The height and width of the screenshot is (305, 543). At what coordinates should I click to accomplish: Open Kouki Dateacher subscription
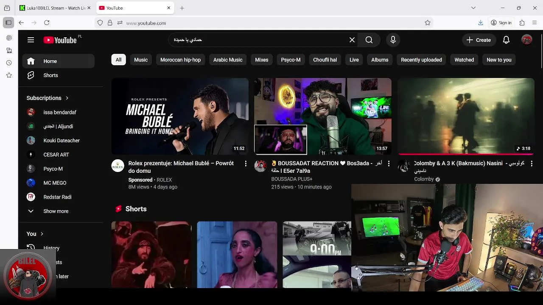tap(59, 141)
